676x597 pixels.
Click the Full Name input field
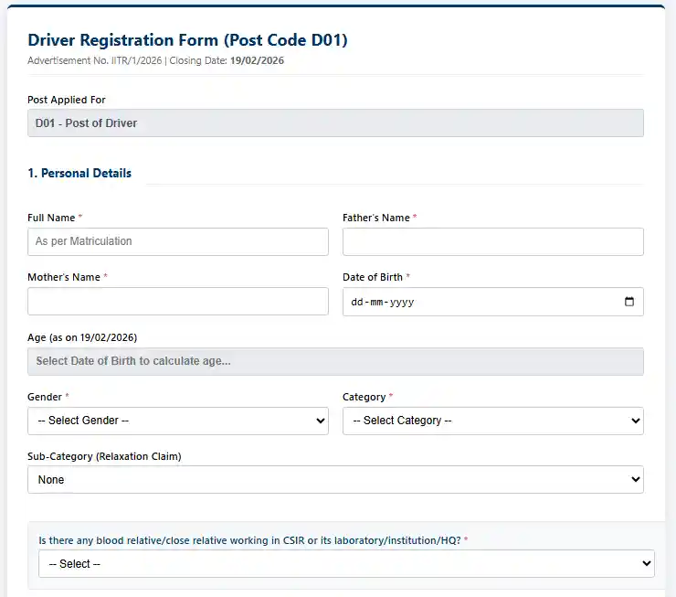click(x=178, y=241)
